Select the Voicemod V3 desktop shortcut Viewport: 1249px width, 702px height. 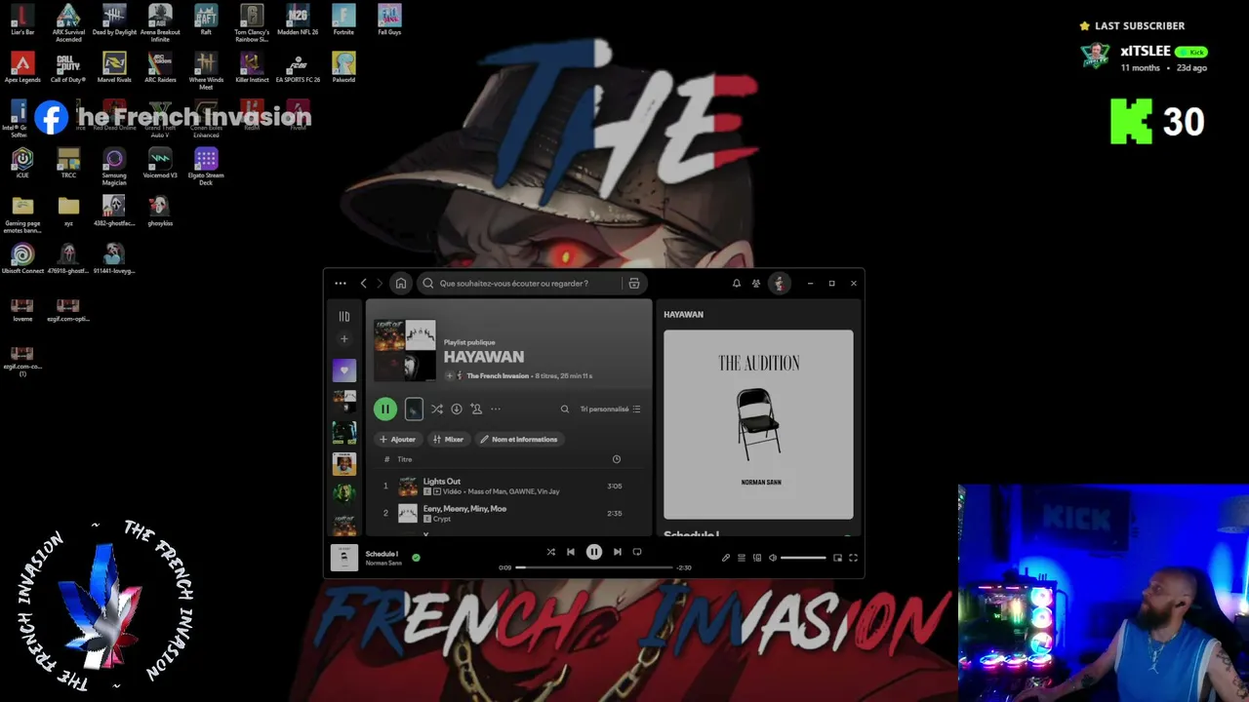click(x=160, y=164)
